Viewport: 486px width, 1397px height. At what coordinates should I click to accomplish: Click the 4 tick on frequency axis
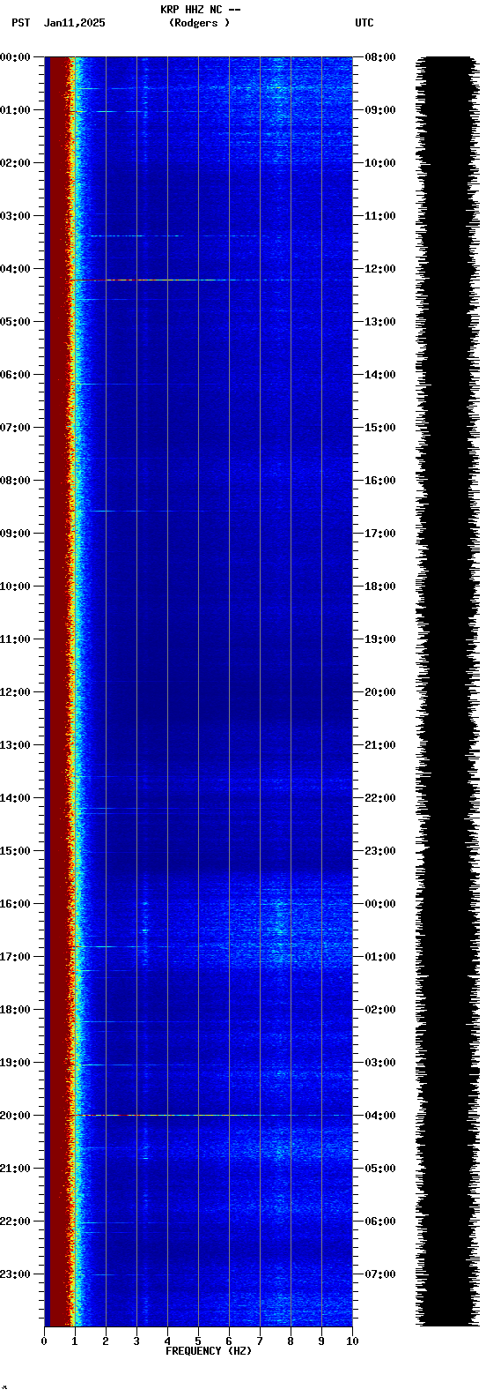click(167, 1341)
